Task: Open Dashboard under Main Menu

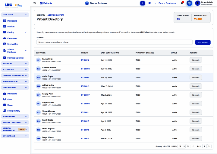Action: (x=12, y=21)
